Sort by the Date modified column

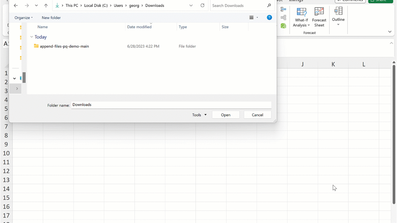(x=139, y=27)
